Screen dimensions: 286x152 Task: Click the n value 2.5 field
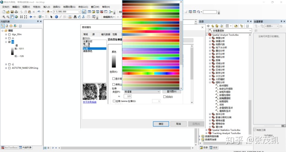point(128,96)
